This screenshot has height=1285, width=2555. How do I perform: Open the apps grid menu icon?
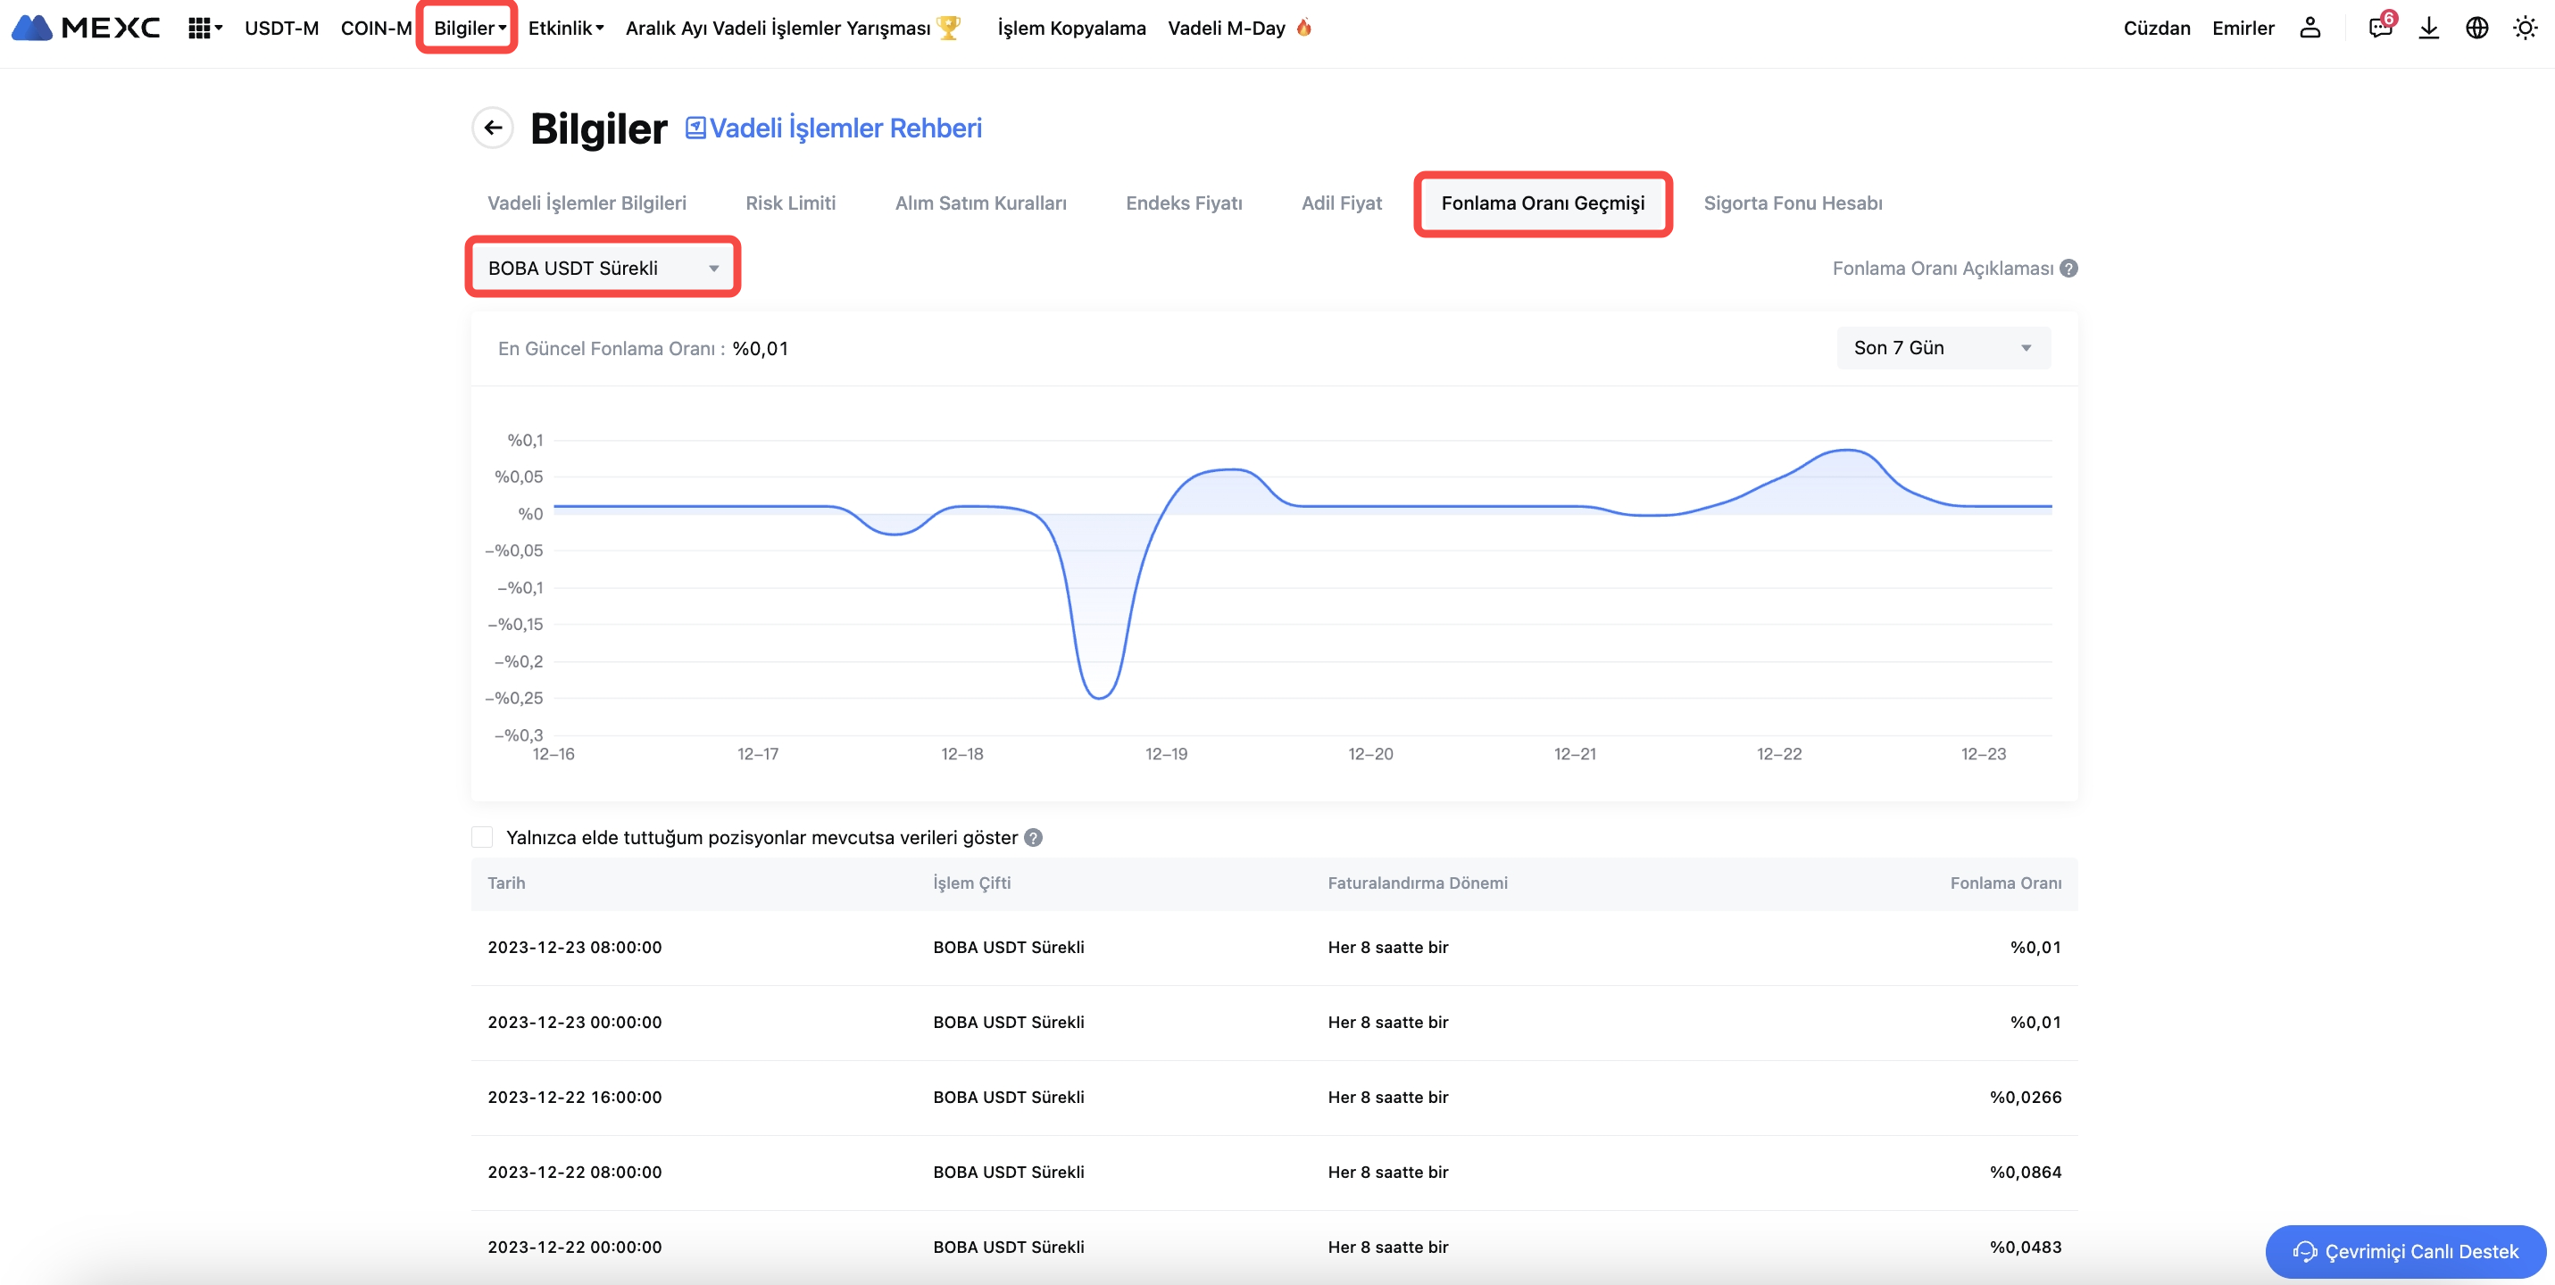click(x=199, y=28)
